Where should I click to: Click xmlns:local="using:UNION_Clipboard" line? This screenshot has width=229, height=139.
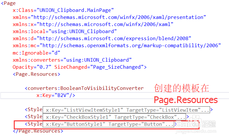click(65, 31)
